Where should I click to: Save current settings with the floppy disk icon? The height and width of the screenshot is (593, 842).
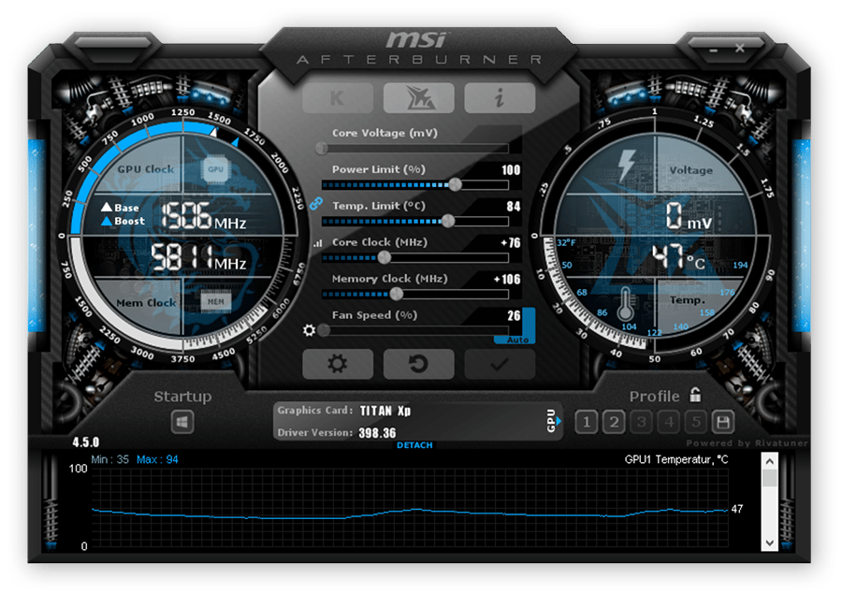tap(722, 423)
